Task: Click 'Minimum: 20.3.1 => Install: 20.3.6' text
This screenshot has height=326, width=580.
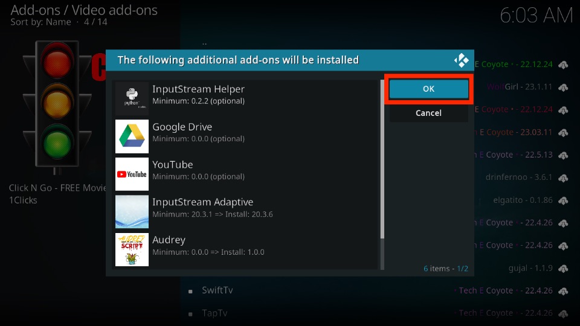Action: 213,214
